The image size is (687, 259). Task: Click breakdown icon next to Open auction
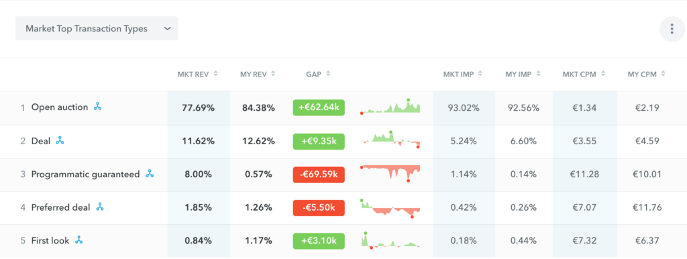[97, 107]
